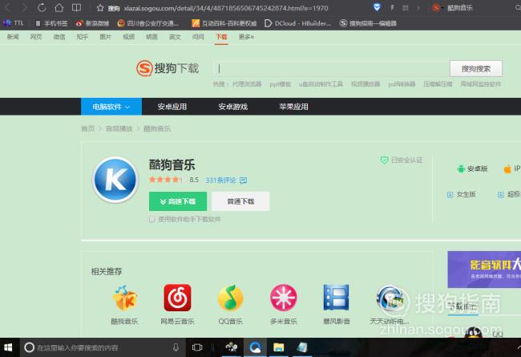The height and width of the screenshot is (357, 521).
Task: Open the 搜狗指南 bookmark
Action: tap(368, 23)
